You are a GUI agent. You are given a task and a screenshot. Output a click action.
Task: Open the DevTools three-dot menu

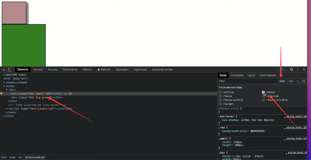pos(298,70)
